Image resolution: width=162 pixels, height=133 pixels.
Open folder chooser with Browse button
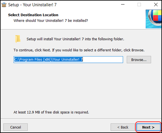pyautogui.click(x=139, y=60)
